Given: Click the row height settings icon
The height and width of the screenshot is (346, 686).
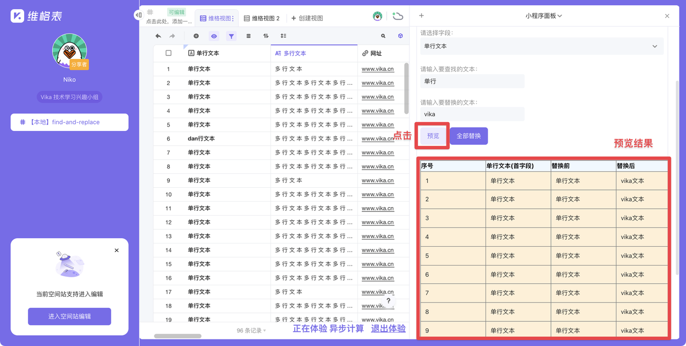Looking at the screenshot, I should (x=284, y=35).
